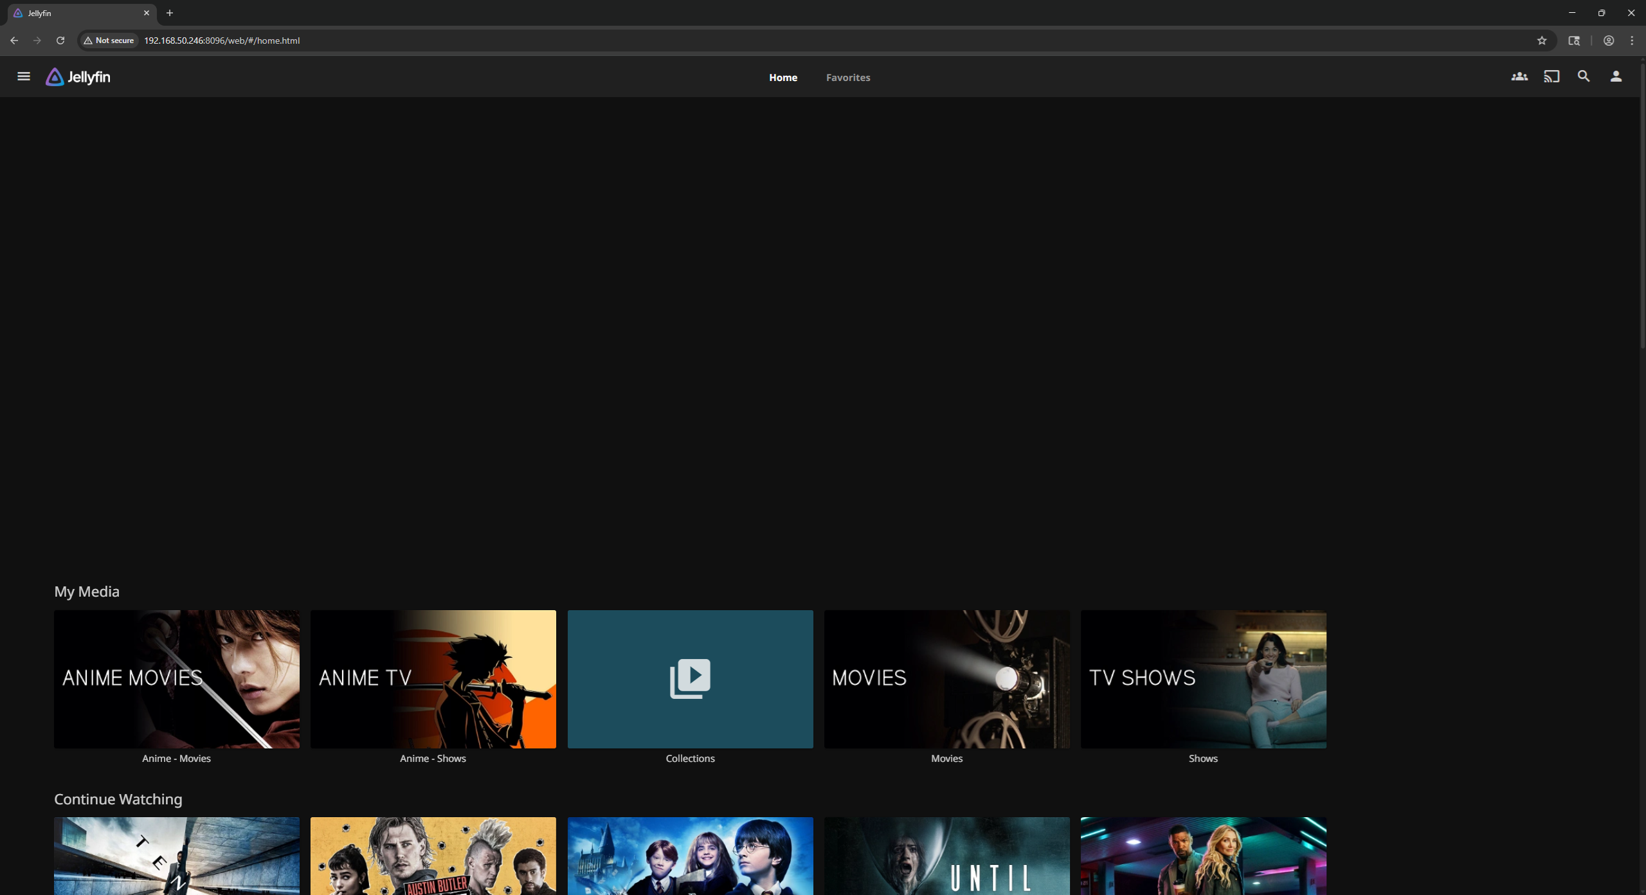Open the TV Shows library card
Screen dimensions: 1646x895
tap(1203, 679)
